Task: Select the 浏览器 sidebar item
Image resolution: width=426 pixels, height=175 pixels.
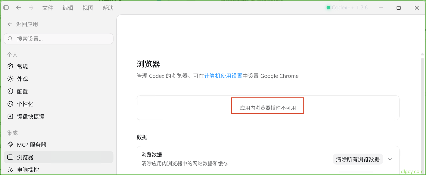Action: point(59,157)
